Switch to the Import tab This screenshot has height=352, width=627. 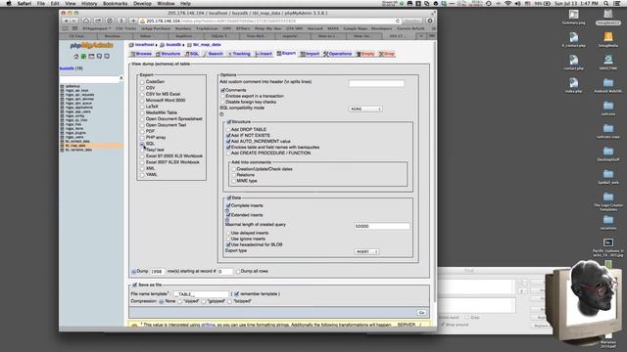[x=310, y=54]
